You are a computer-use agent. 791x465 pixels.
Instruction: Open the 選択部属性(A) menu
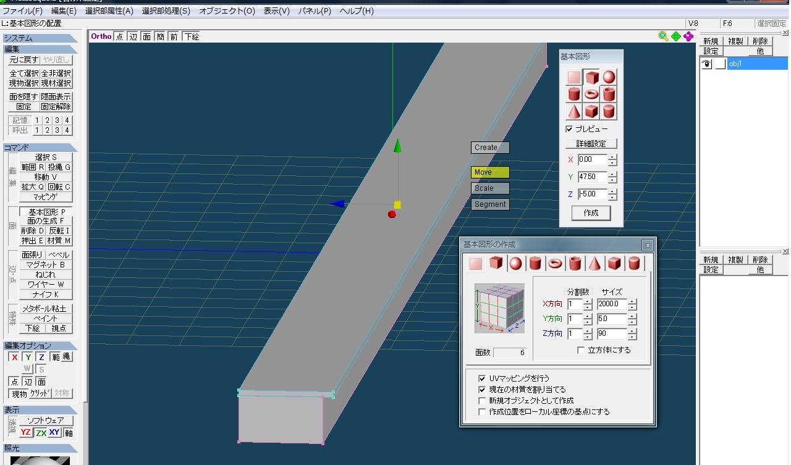pyautogui.click(x=109, y=11)
